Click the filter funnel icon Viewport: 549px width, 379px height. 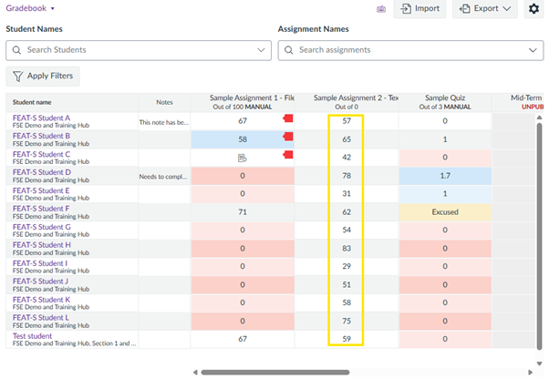18,76
